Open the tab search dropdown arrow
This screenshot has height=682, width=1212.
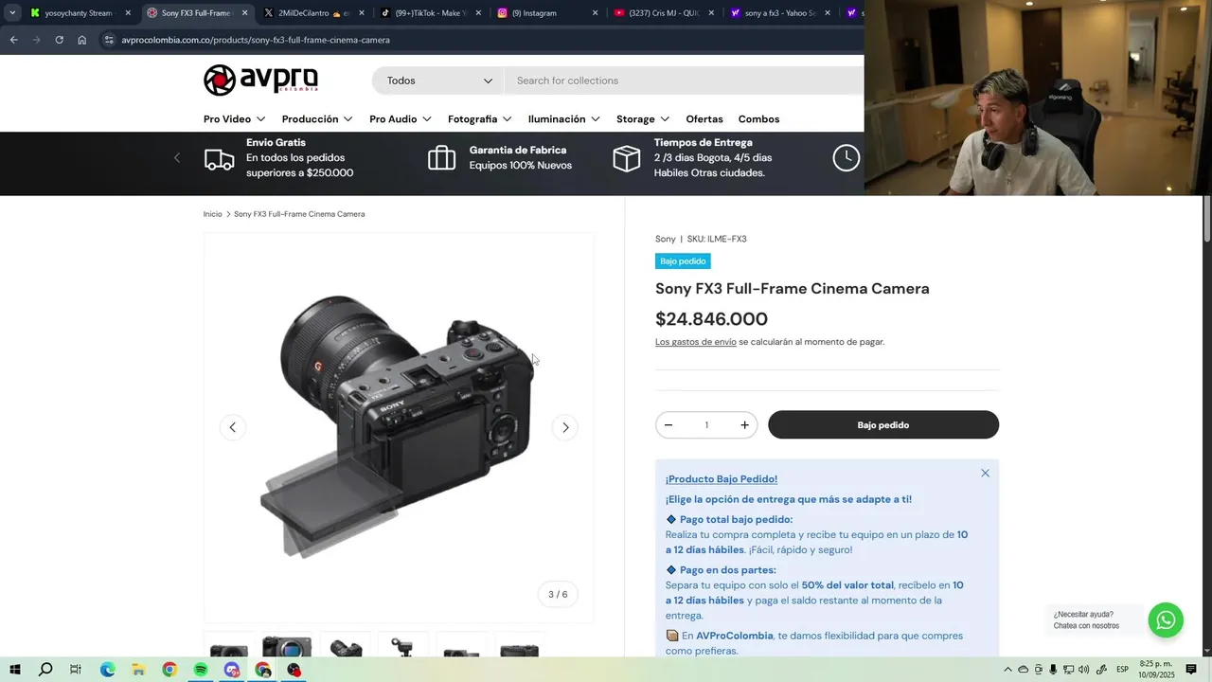coord(11,13)
